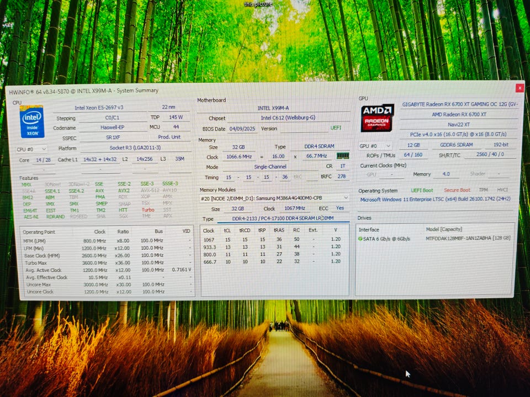Click the PCIe v4.0 x16 link field
The width and height of the screenshot is (530, 397).
click(x=459, y=135)
